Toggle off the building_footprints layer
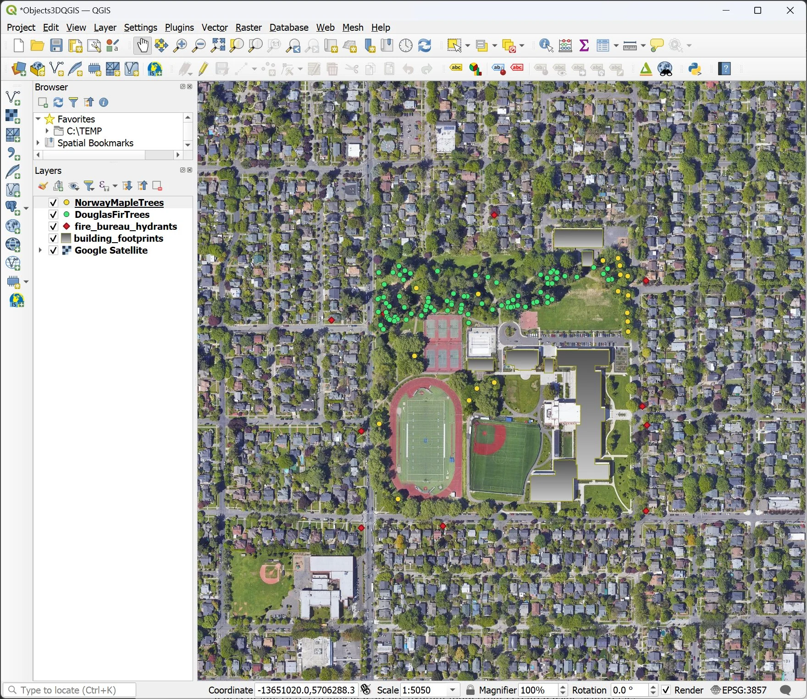This screenshot has width=807, height=699. [x=53, y=238]
